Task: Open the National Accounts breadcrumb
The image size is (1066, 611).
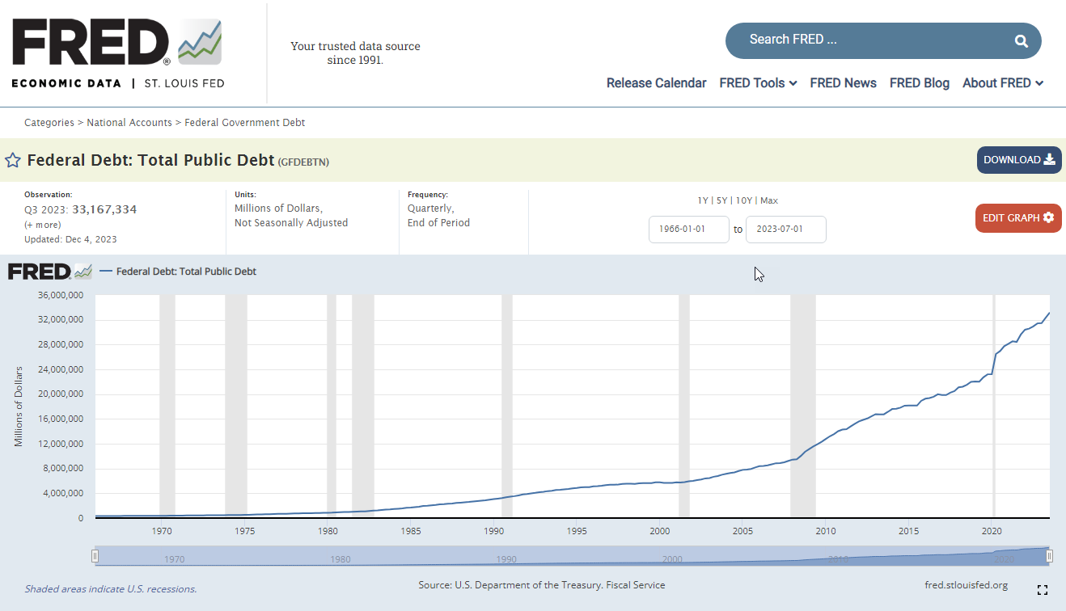Action: (129, 123)
